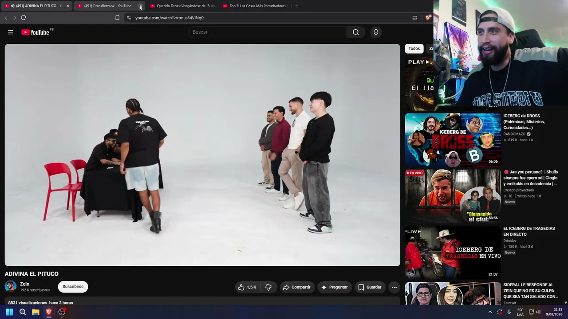Select the Todos filter chip
Screen dimensions: 568x319
pos(414,49)
